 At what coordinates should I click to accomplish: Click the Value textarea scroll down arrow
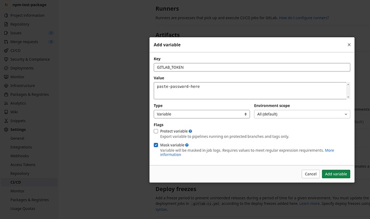point(348,97)
